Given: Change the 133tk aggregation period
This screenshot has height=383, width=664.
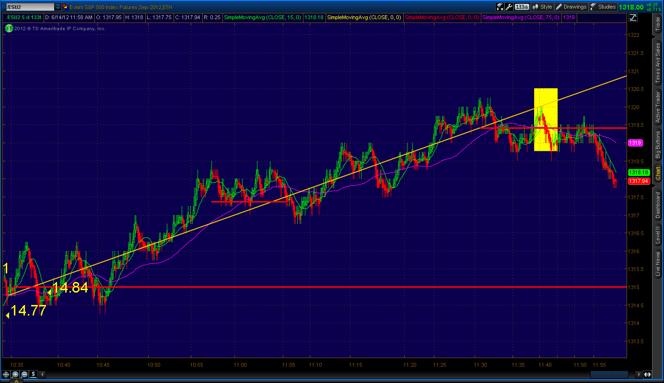Looking at the screenshot, I should click(x=522, y=7).
